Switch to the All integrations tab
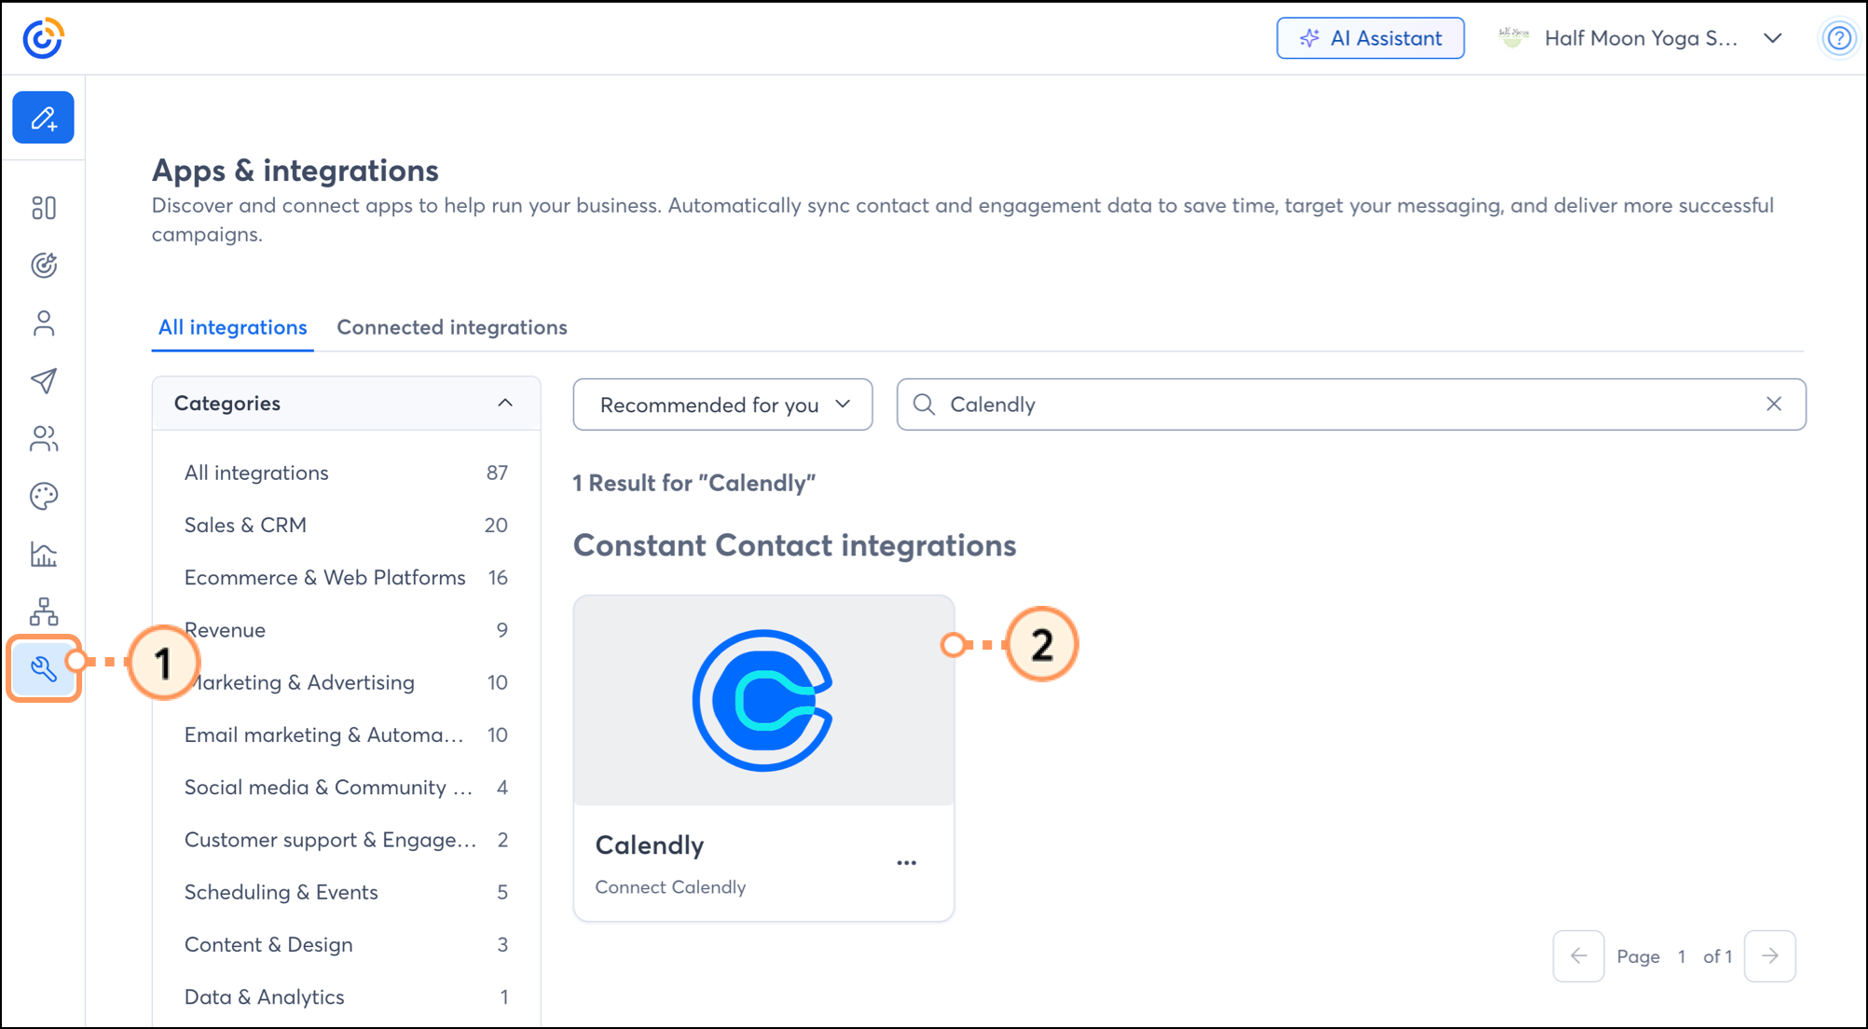 click(x=232, y=327)
